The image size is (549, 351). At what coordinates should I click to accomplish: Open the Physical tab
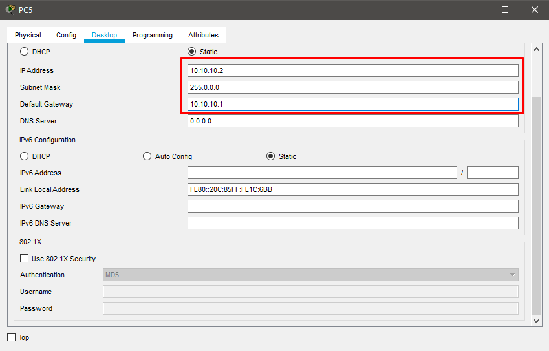[x=28, y=35]
